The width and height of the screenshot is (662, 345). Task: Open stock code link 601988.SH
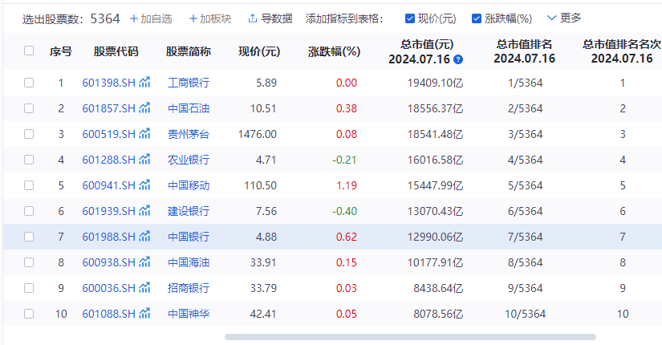(108, 237)
